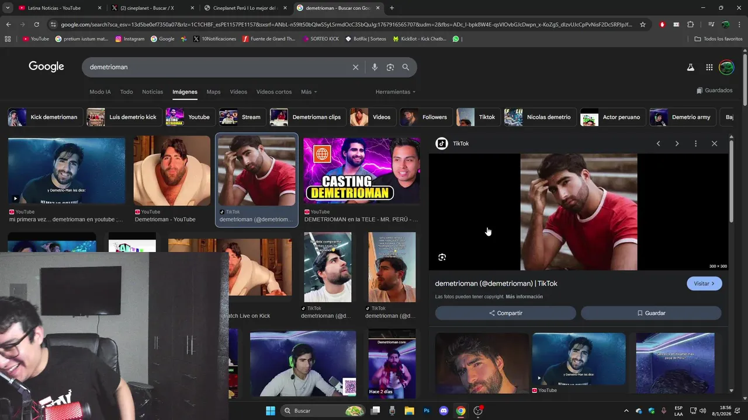The image size is (748, 420).
Task: Show hidden system tray icons
Action: pyautogui.click(x=626, y=411)
